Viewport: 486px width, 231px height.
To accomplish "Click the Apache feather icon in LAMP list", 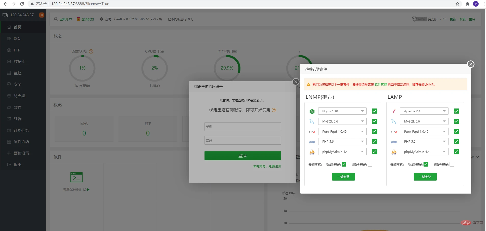I will [x=394, y=111].
